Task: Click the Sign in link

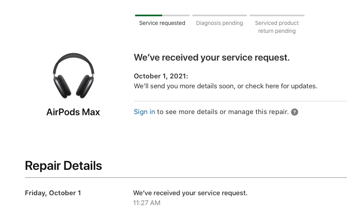Action: (x=144, y=112)
